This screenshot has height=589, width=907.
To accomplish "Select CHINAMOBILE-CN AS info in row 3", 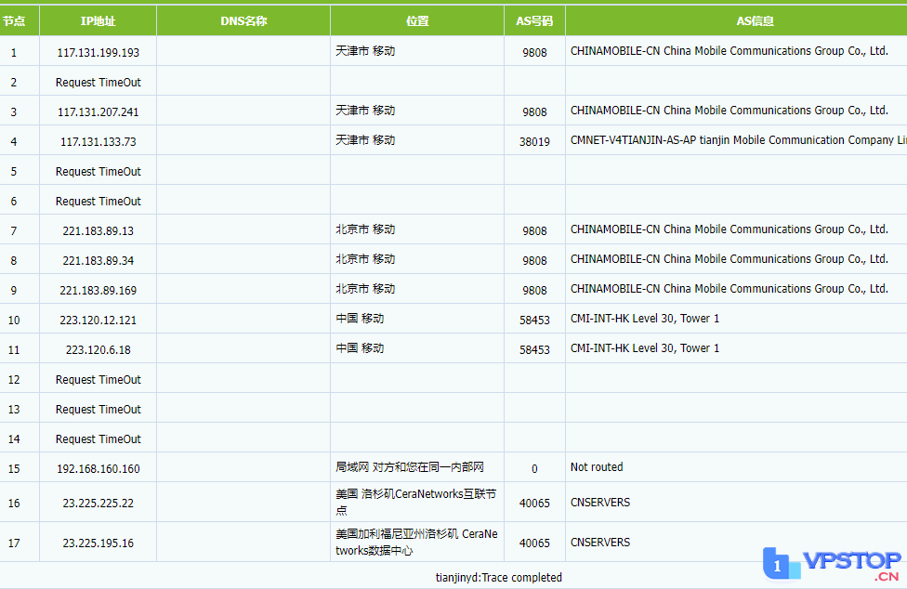I will (729, 111).
